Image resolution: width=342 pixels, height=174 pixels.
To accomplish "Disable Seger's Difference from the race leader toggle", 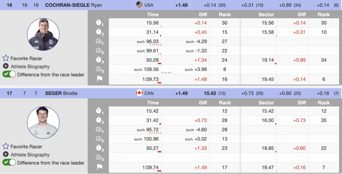I will click(x=9, y=163).
